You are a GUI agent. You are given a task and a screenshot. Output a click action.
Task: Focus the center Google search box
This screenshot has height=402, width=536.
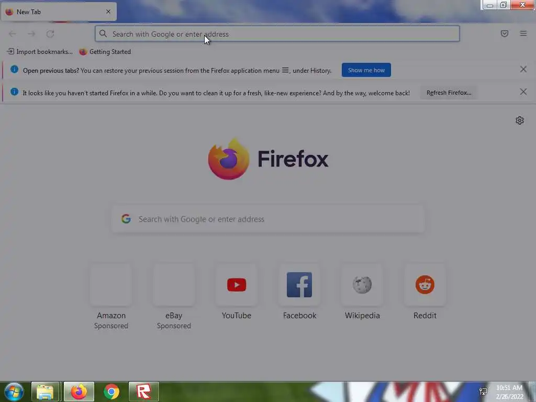269,219
